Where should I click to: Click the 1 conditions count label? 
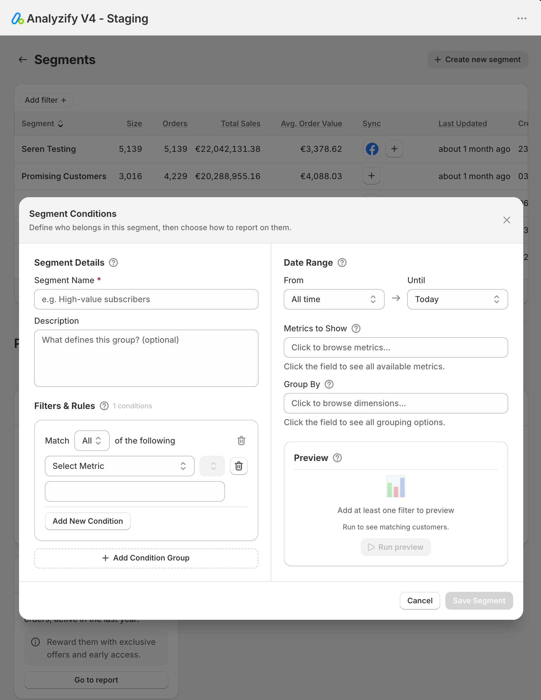pyautogui.click(x=132, y=406)
